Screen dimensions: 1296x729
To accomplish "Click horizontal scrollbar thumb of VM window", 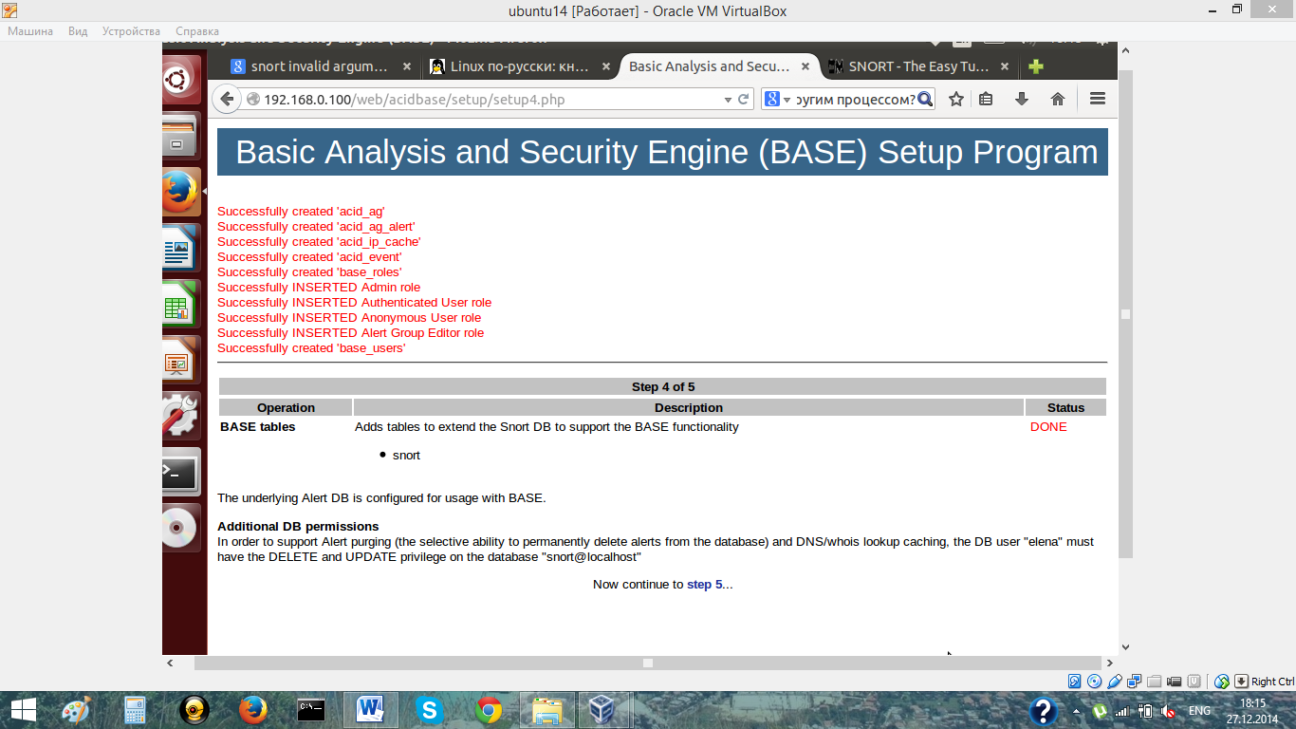I will [x=648, y=663].
